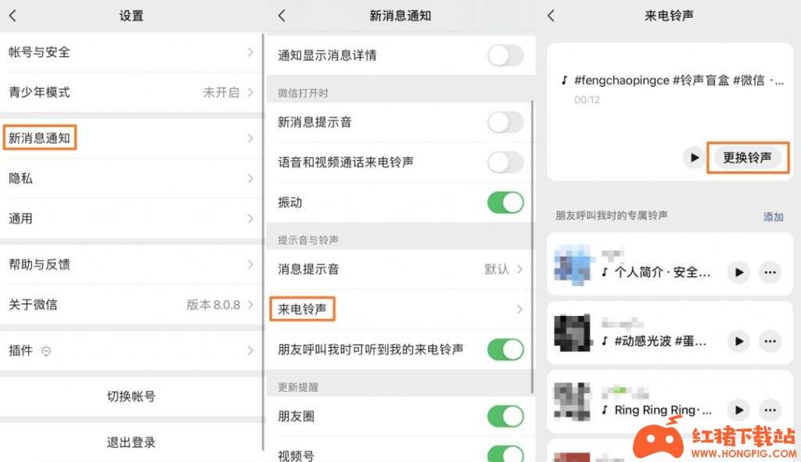
Task: Tap the avatar of the 个人简介·安全 ringtone
Action: 573,264
